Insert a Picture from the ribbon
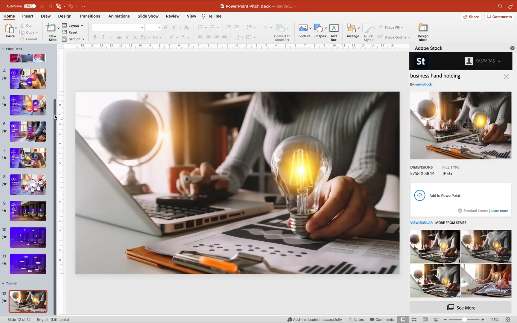 305,31
